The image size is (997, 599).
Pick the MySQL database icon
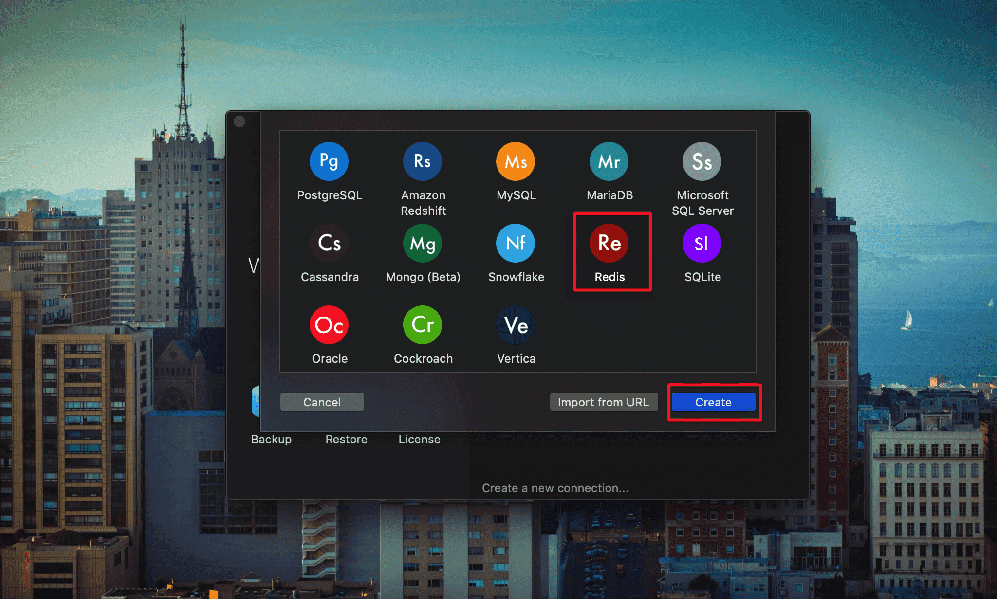click(x=516, y=161)
